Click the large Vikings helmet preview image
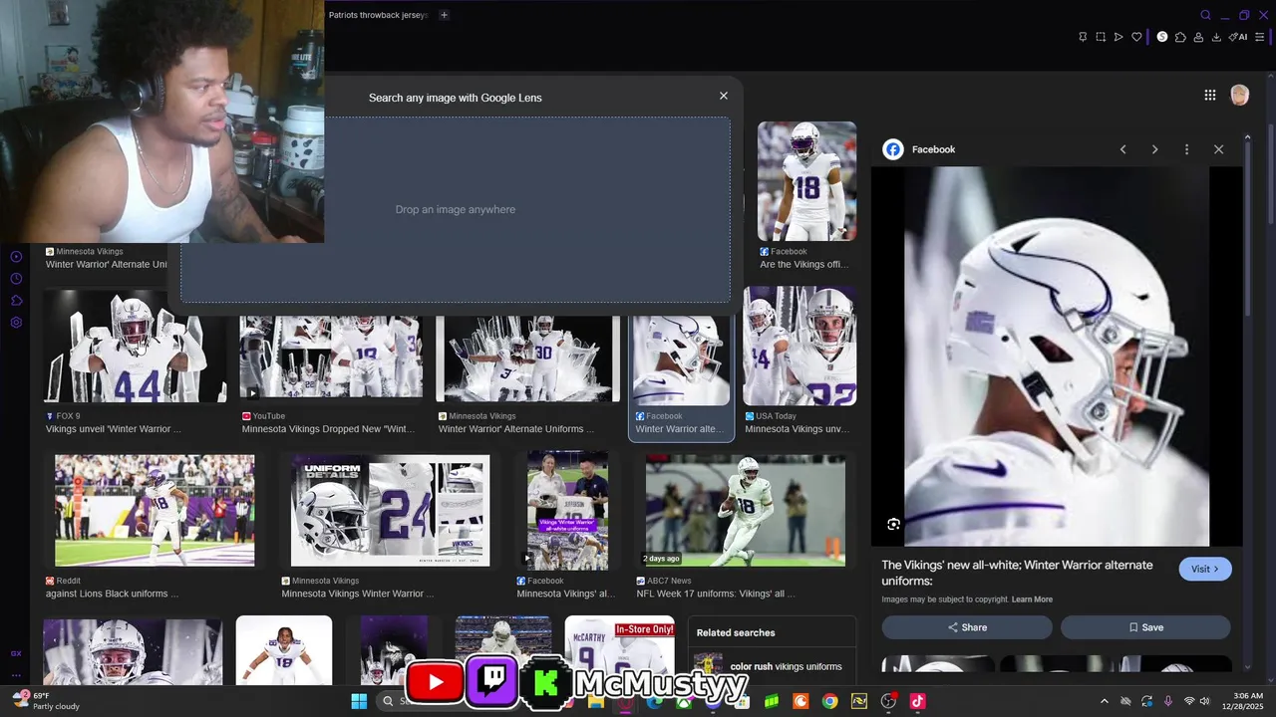The height and width of the screenshot is (717, 1276). pyautogui.click(x=1057, y=357)
